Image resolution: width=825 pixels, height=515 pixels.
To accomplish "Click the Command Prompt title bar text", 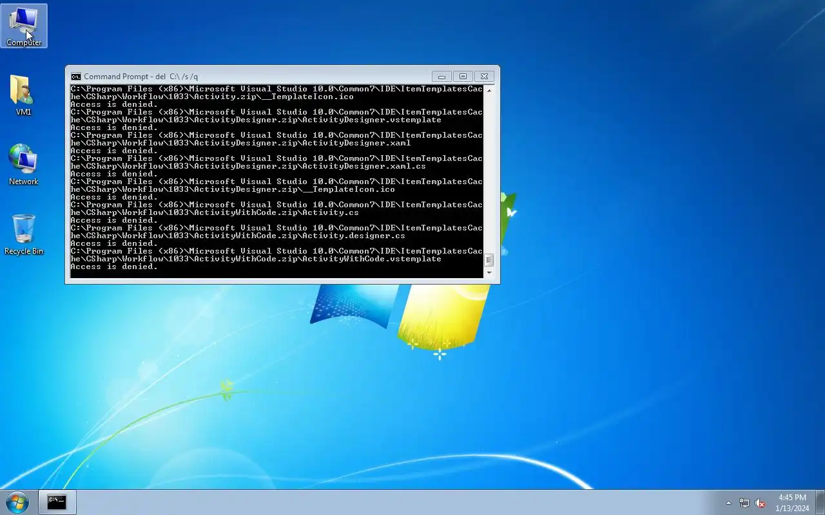I will point(141,76).
